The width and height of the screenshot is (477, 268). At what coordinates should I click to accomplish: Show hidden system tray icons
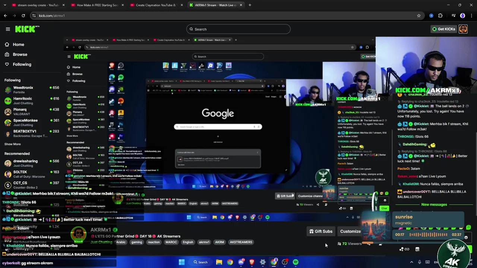tap(411, 262)
